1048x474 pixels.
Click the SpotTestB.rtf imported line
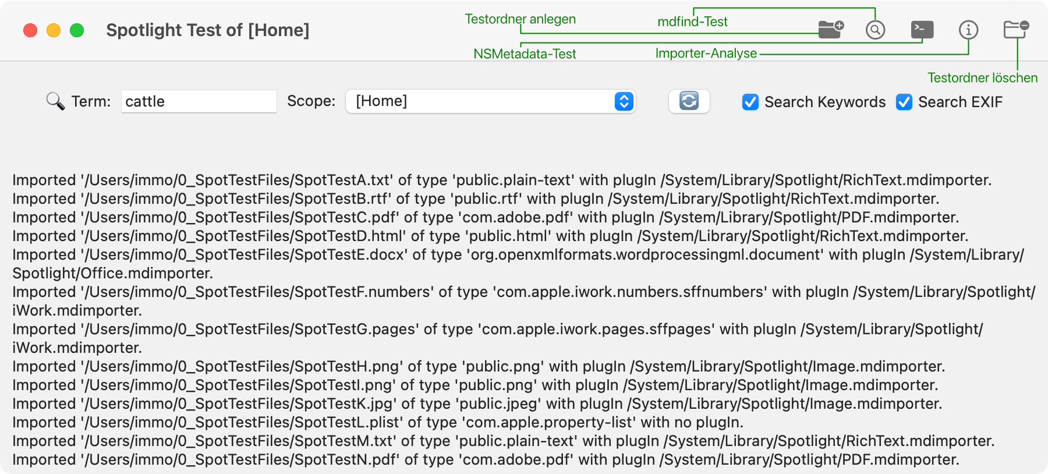pyautogui.click(x=476, y=199)
